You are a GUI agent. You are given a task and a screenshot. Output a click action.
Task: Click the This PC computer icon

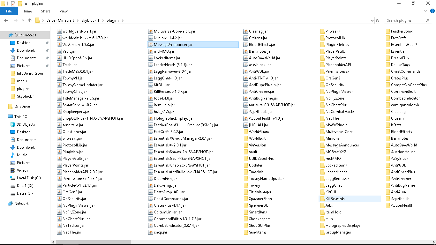(x=10, y=117)
